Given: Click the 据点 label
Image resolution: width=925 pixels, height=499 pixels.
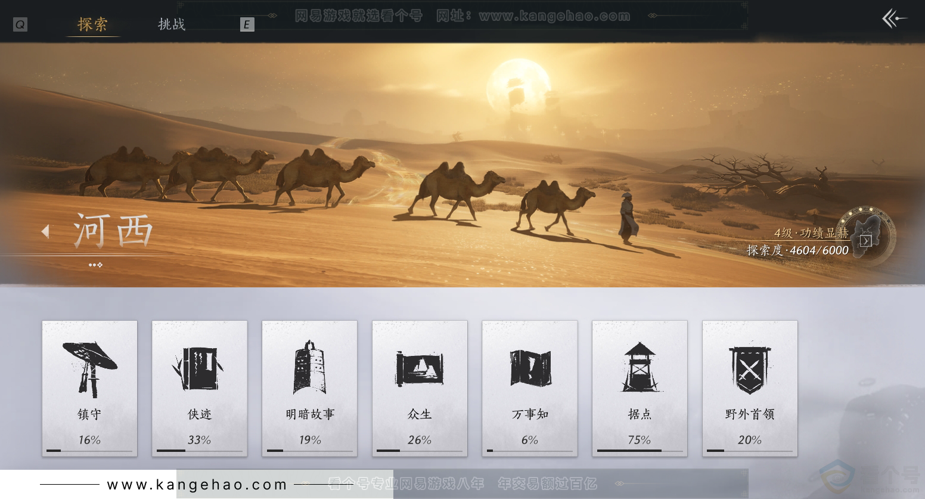Looking at the screenshot, I should point(640,414).
